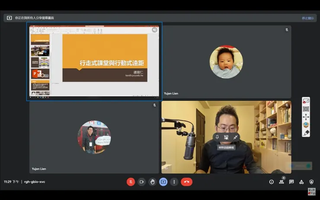
Task: Click the Yujen Lien name under baby photo
Action: tap(171, 93)
